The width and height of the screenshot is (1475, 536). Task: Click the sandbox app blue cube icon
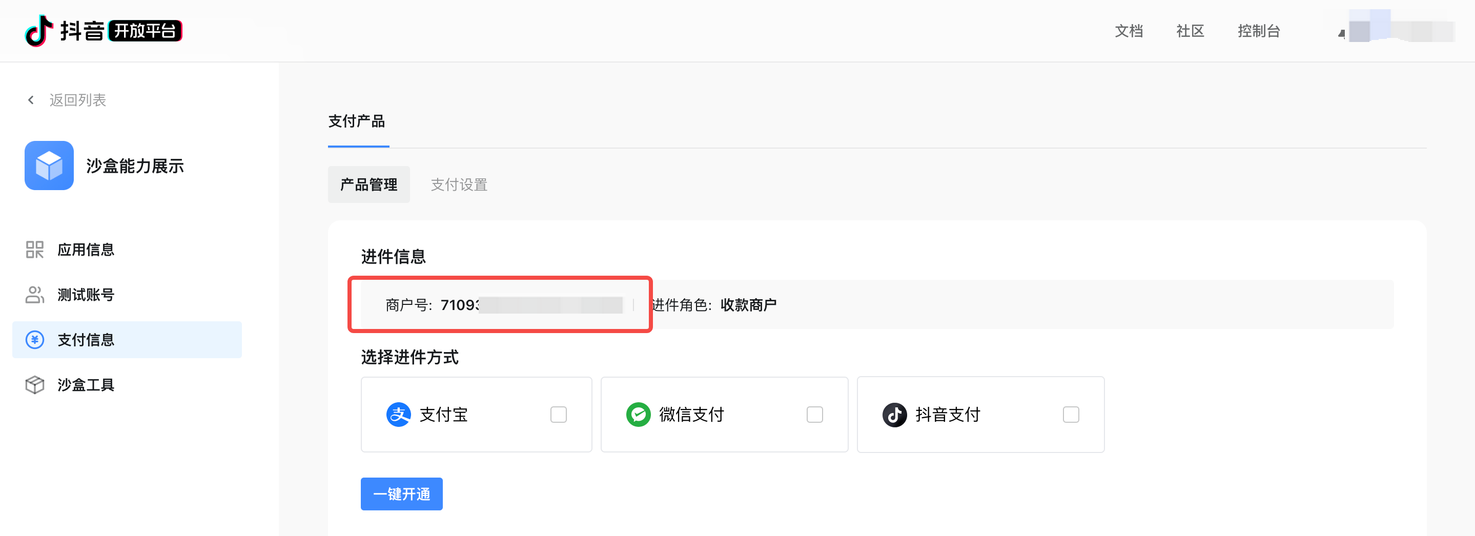tap(49, 166)
